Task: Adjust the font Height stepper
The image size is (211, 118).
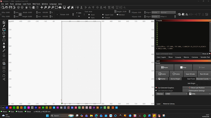Action: [x=129, y=12]
